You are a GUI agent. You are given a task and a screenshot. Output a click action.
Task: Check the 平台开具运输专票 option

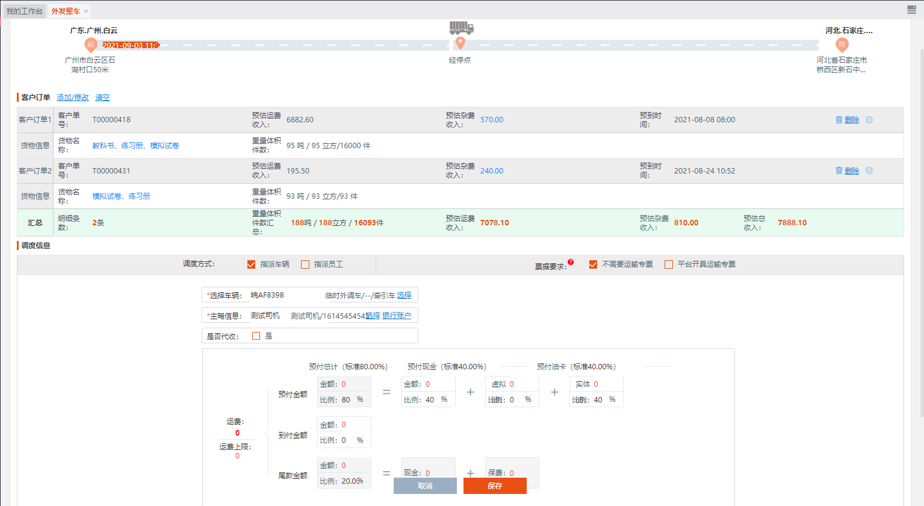(669, 264)
